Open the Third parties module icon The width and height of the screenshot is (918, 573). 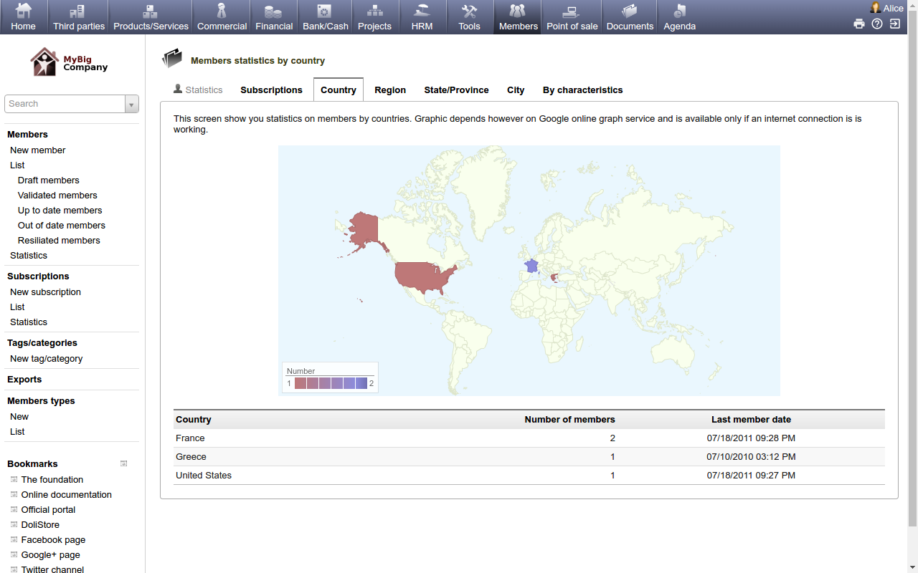pyautogui.click(x=78, y=11)
